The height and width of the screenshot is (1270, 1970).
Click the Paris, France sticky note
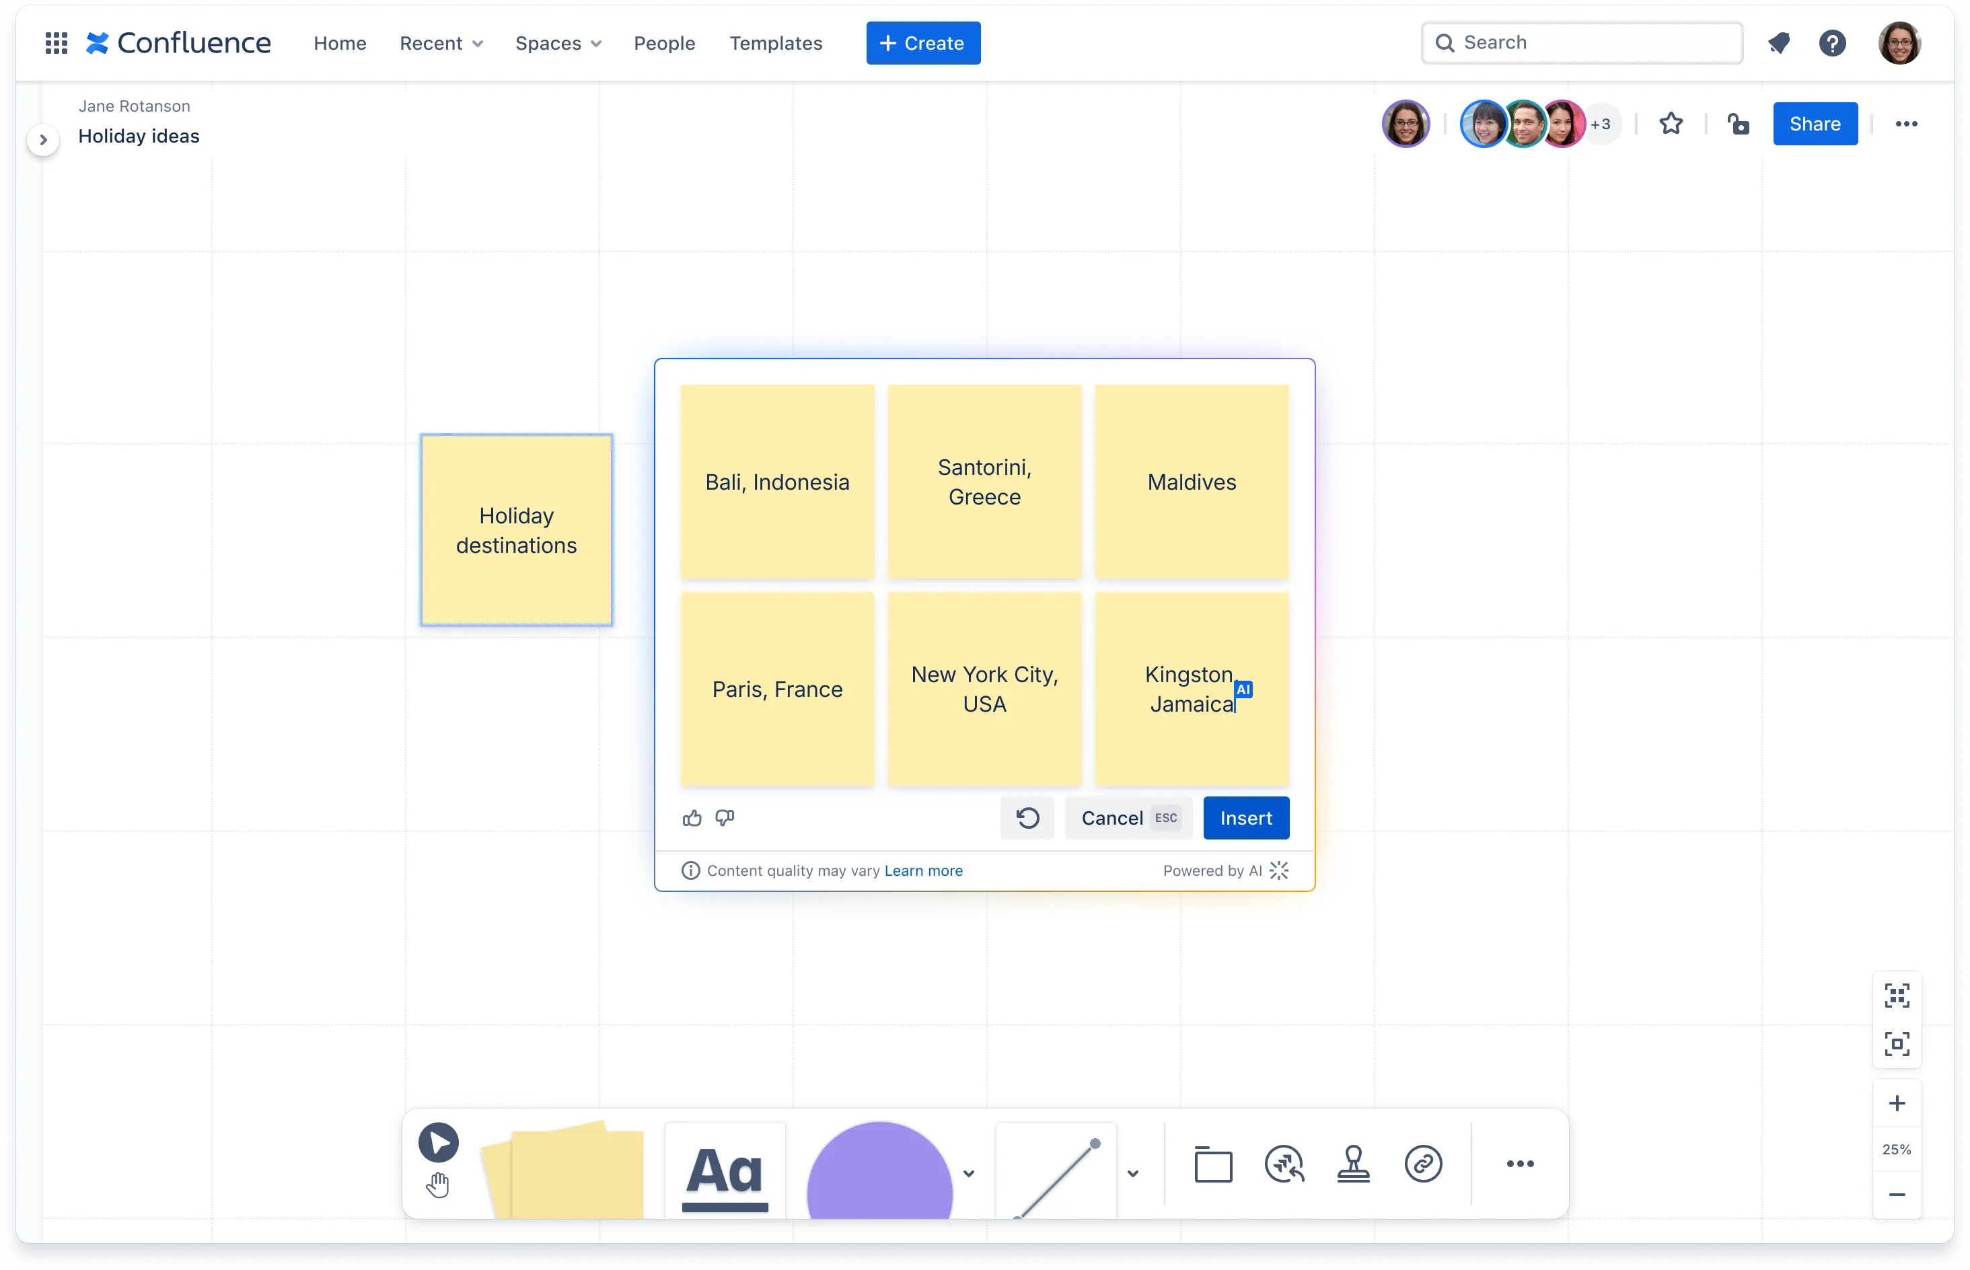tap(777, 689)
